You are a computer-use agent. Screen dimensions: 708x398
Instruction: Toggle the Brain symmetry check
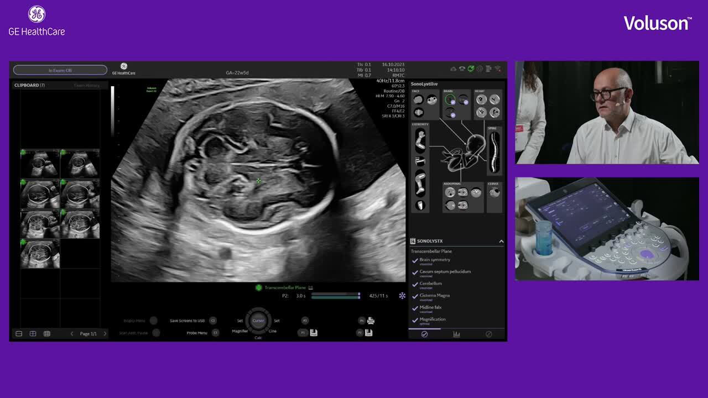(x=415, y=260)
